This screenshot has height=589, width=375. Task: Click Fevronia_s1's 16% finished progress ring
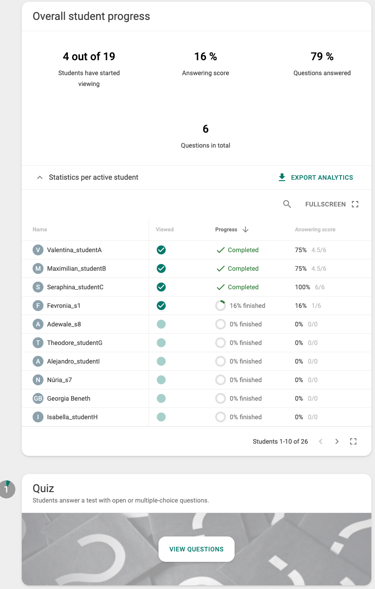(220, 306)
